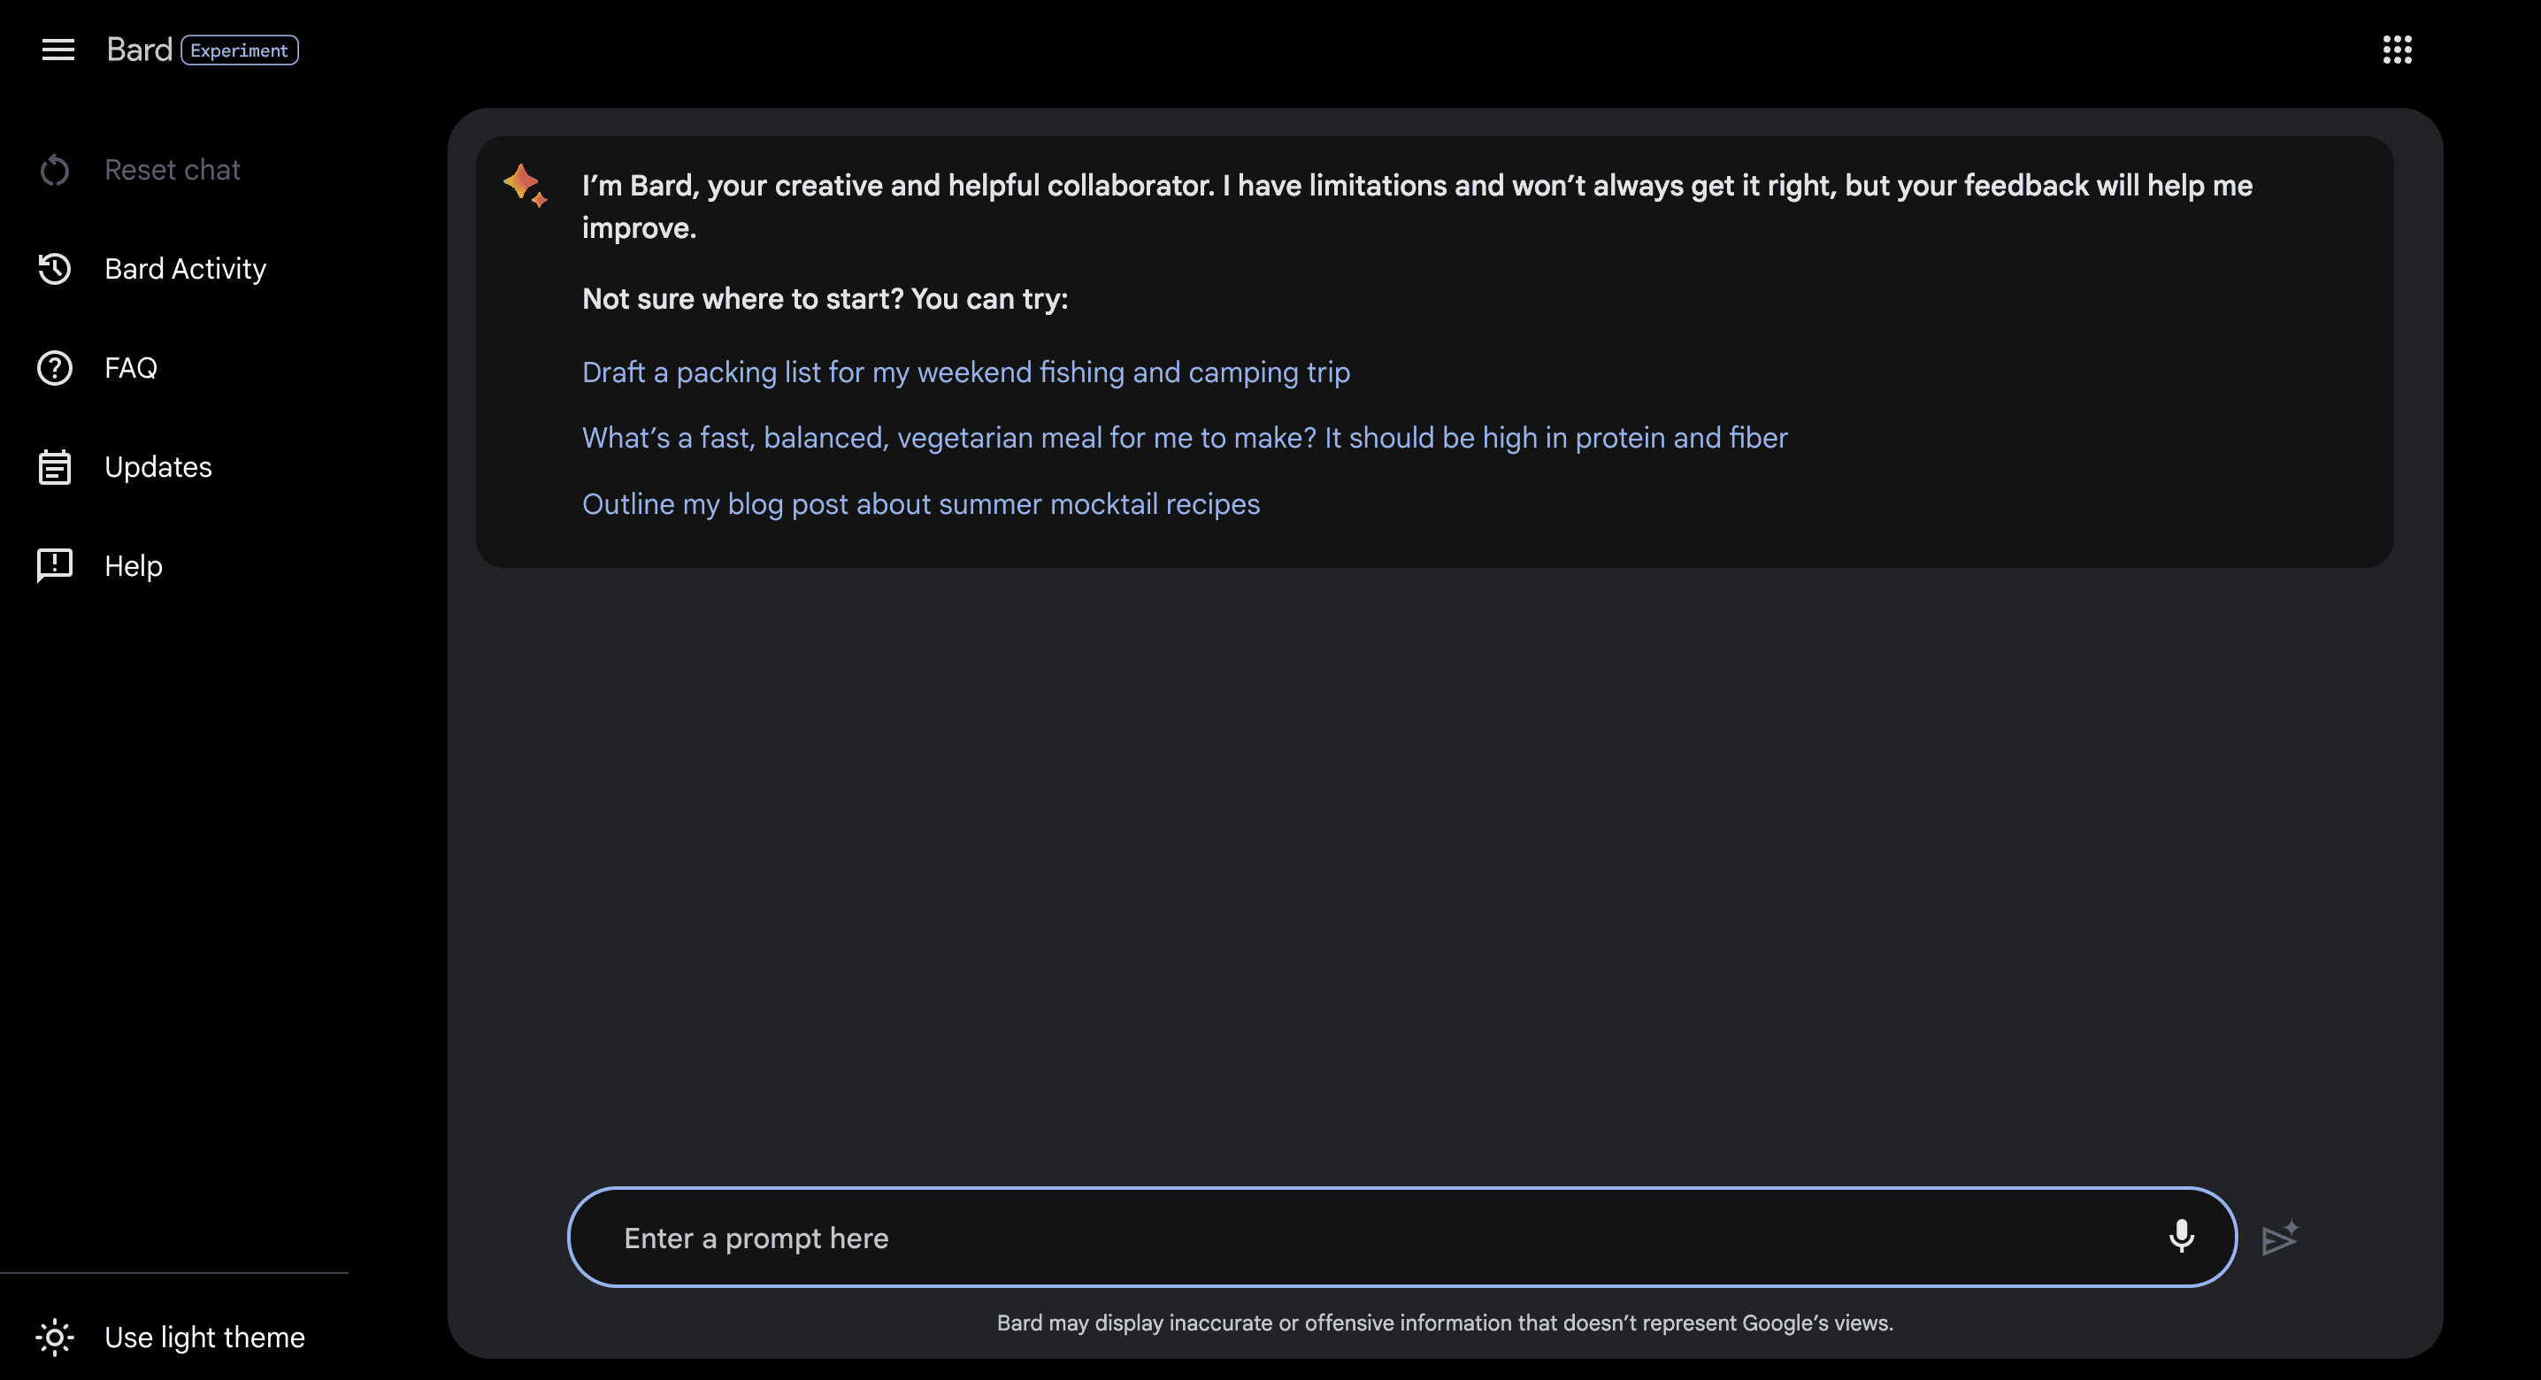Screen dimensions: 2541x1380
Task: Click the Updates calendar icon
Action: click(54, 468)
